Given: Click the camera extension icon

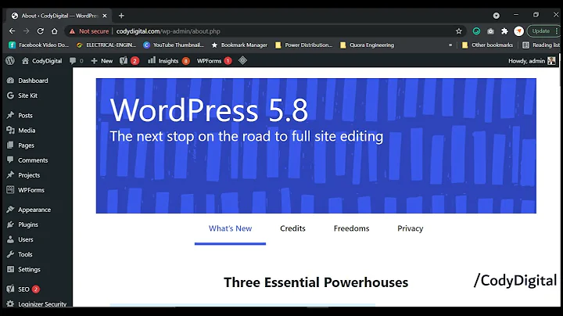Looking at the screenshot, I should 490,31.
